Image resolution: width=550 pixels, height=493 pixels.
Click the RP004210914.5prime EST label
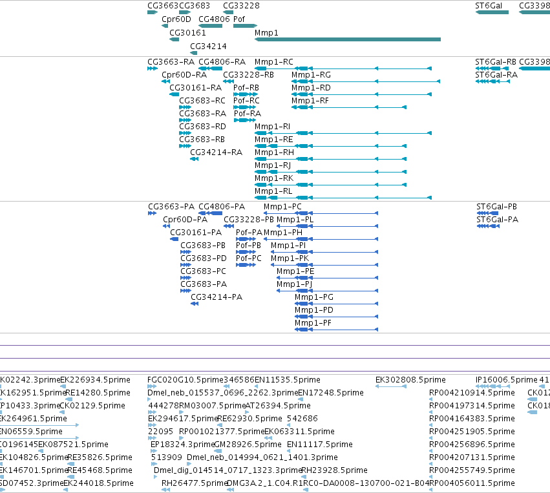(x=472, y=393)
